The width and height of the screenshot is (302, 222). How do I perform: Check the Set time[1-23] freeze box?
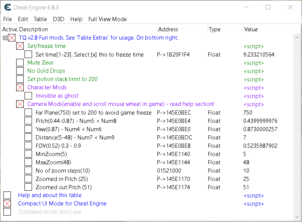click(28, 54)
